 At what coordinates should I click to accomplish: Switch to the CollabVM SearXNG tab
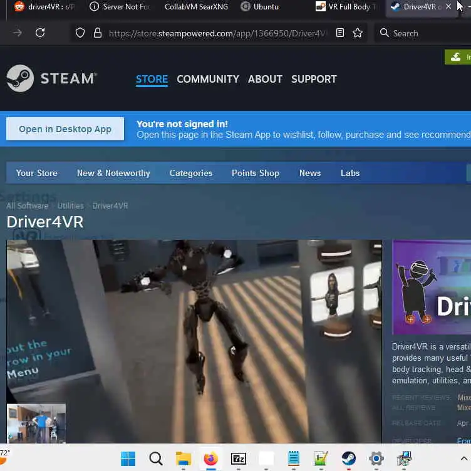point(196,7)
